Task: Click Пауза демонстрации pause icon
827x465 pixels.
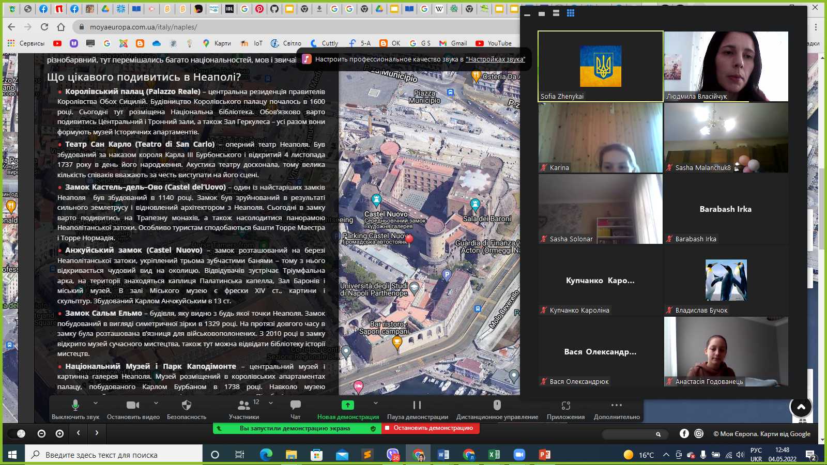Action: [417, 405]
